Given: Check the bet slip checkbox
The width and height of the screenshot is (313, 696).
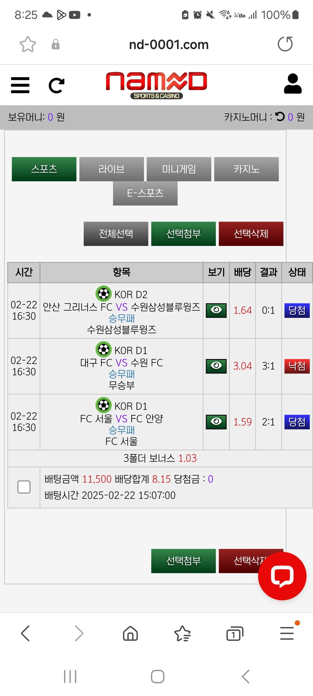Looking at the screenshot, I should coord(24,487).
